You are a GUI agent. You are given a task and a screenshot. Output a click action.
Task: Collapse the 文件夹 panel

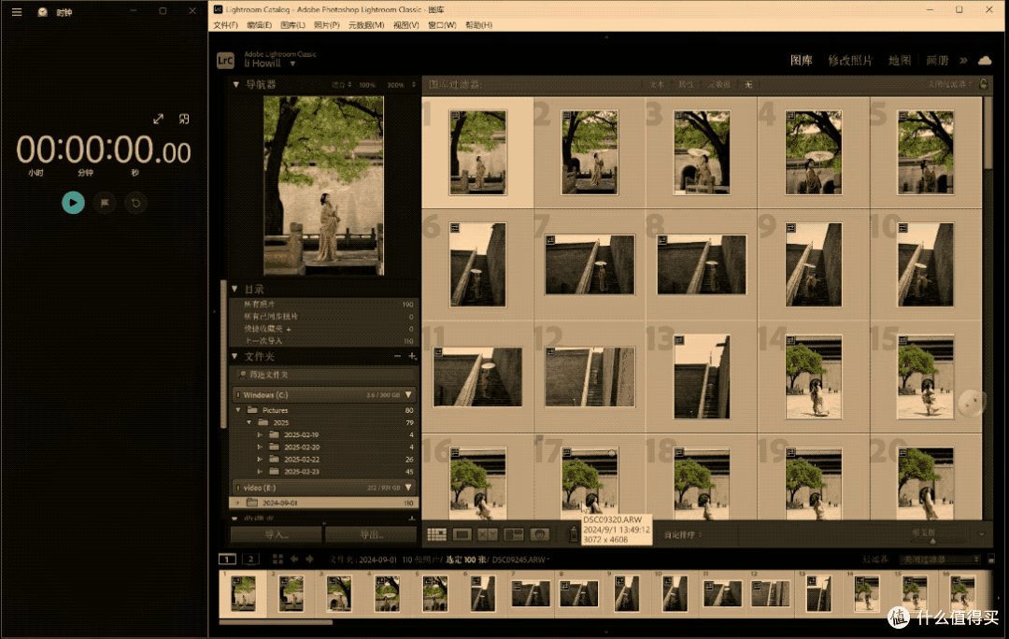pyautogui.click(x=234, y=356)
